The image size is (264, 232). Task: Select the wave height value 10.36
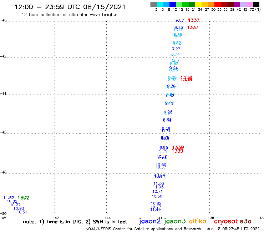point(157,196)
